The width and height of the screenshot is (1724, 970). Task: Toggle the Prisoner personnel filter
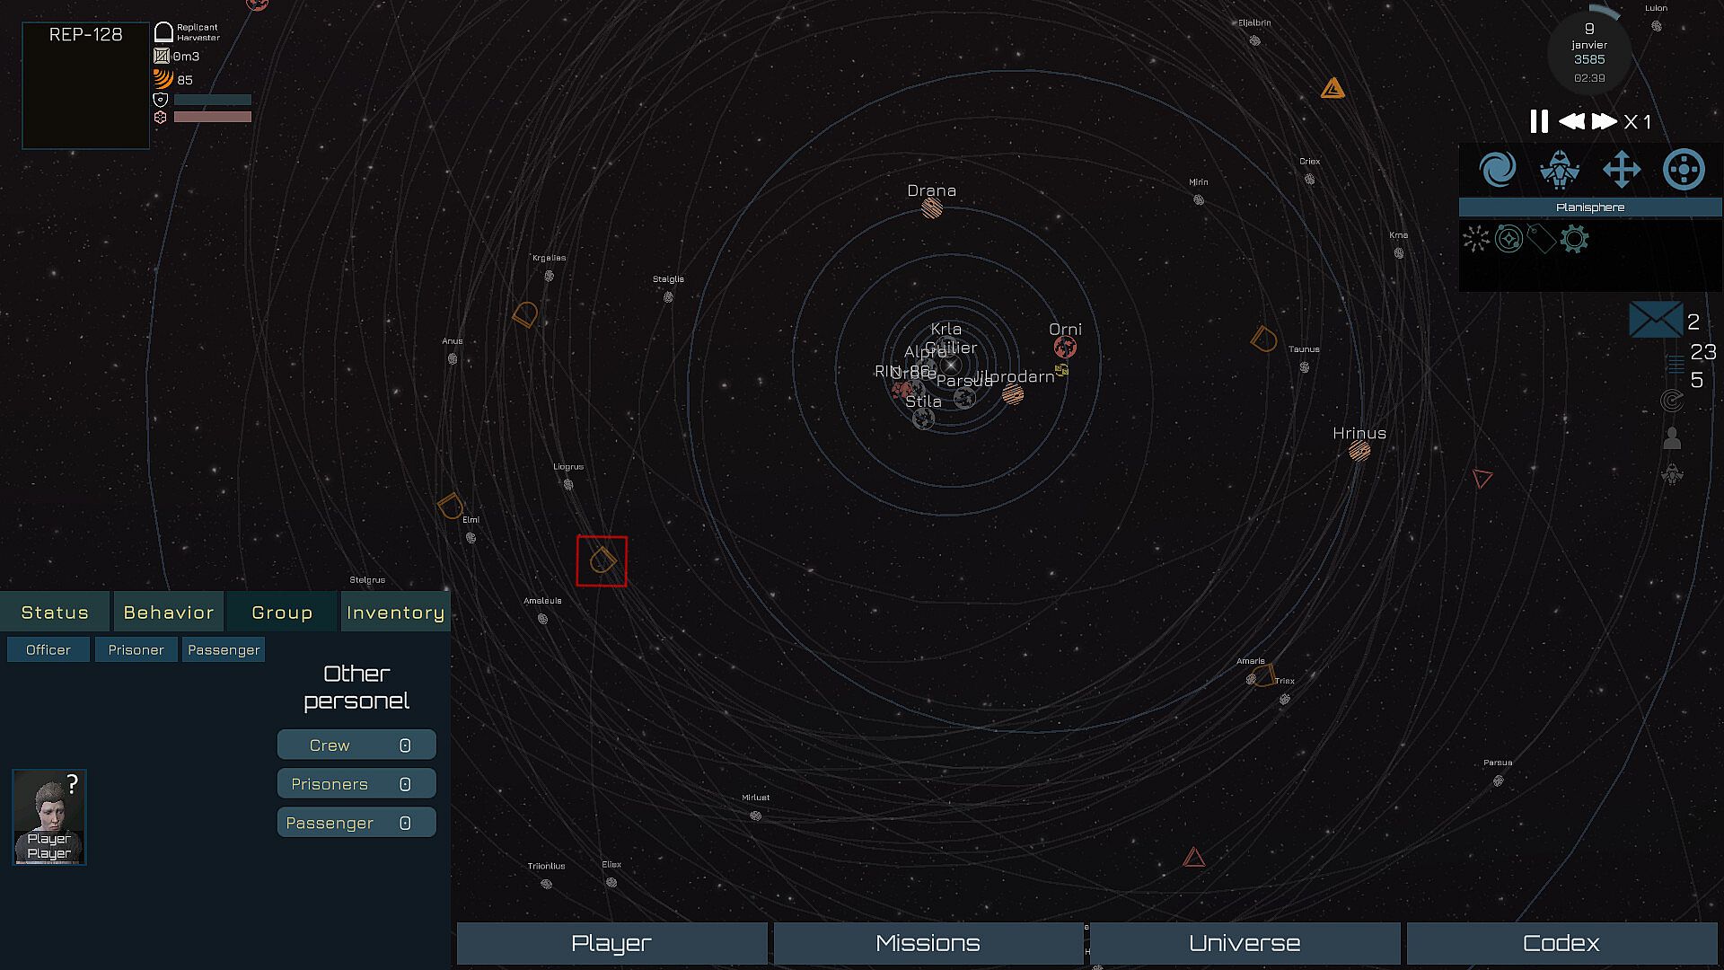pyautogui.click(x=136, y=649)
